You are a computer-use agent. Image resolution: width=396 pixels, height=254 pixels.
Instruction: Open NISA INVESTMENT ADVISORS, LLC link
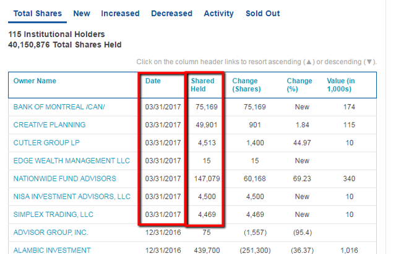pos(72,197)
